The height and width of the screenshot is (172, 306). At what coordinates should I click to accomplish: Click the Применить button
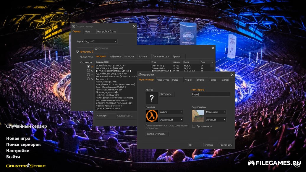[226, 145]
